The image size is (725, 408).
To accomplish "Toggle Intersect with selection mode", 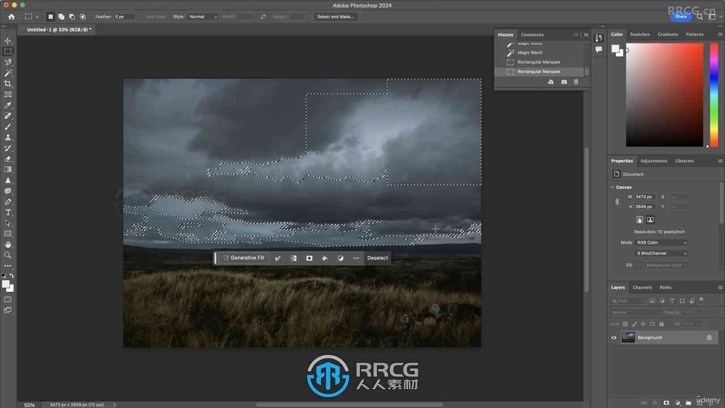I will (x=83, y=17).
